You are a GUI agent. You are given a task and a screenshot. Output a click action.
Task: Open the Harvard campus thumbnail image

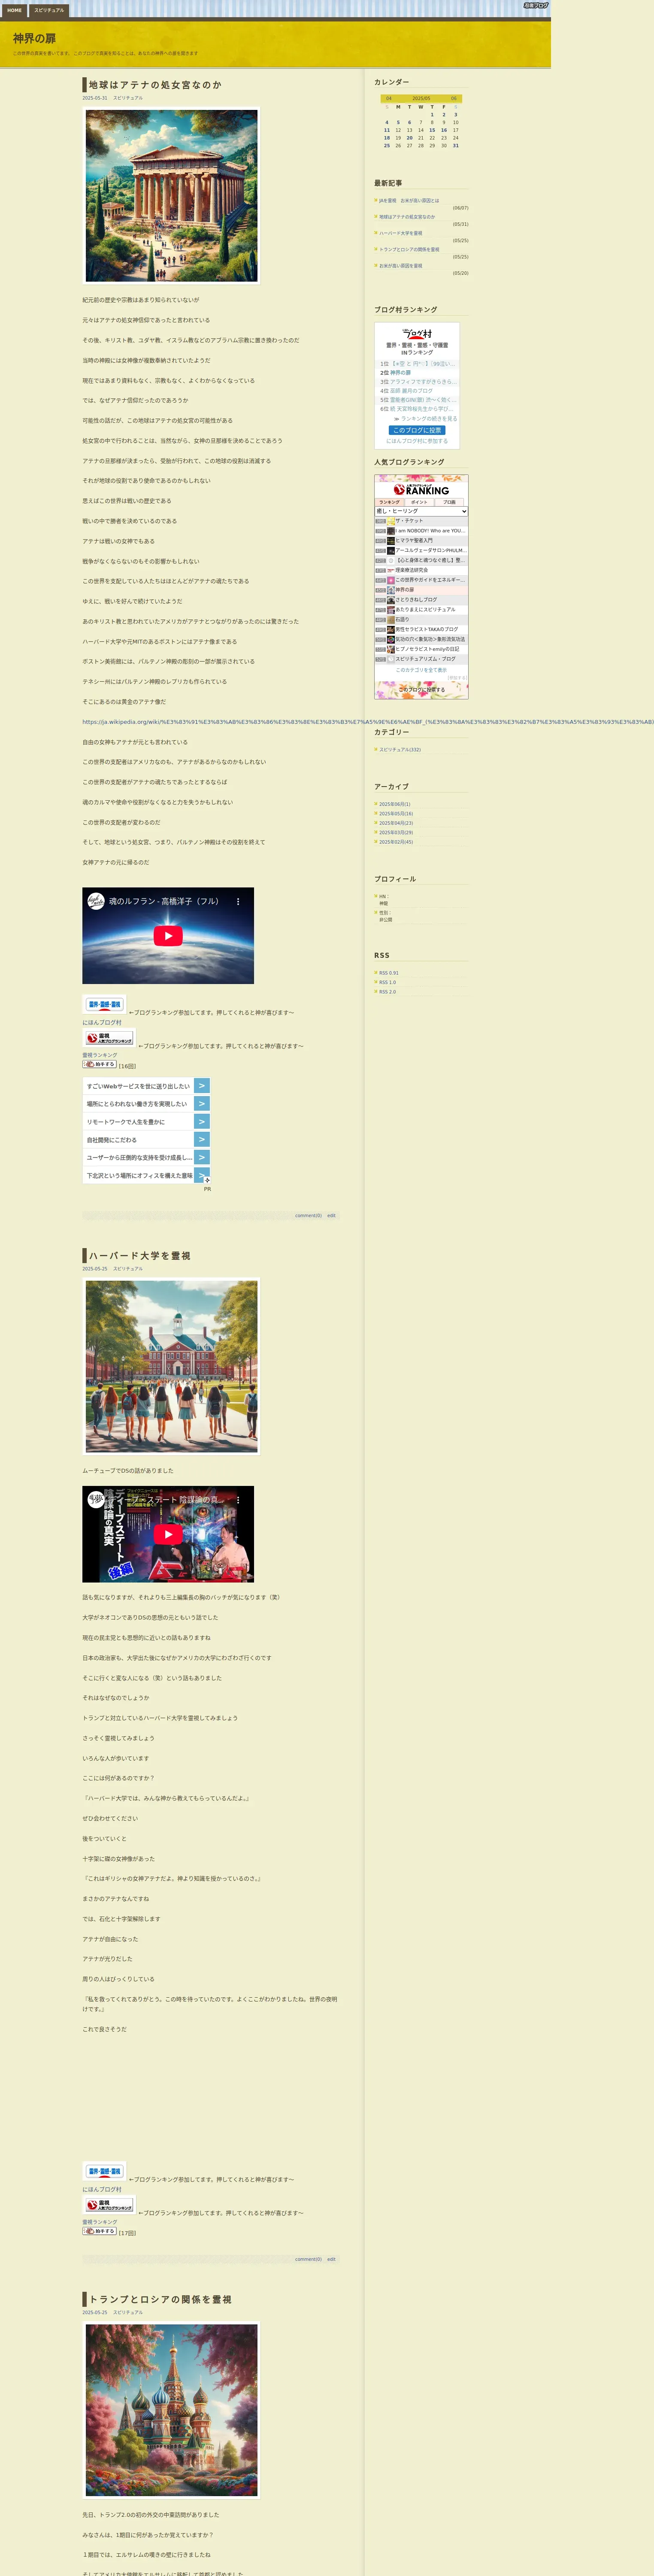coord(171,1367)
